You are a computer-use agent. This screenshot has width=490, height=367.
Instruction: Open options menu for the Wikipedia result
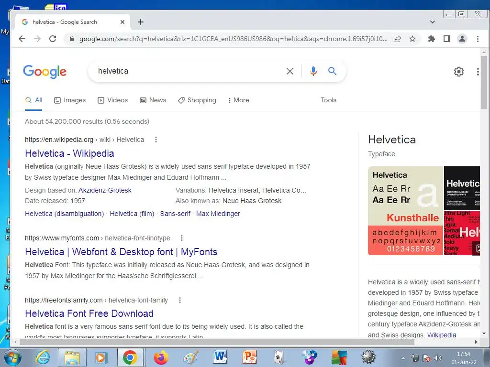tap(156, 140)
